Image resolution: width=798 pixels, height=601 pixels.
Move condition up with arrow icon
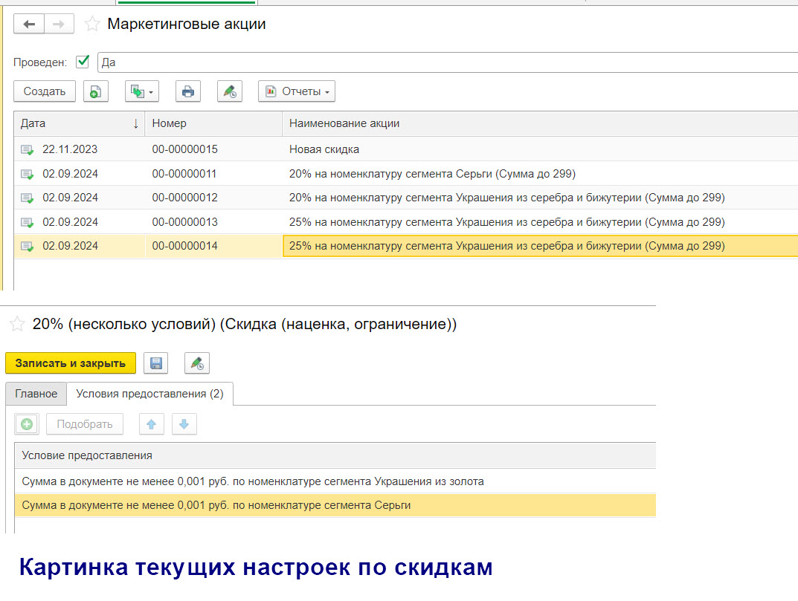[x=152, y=424]
